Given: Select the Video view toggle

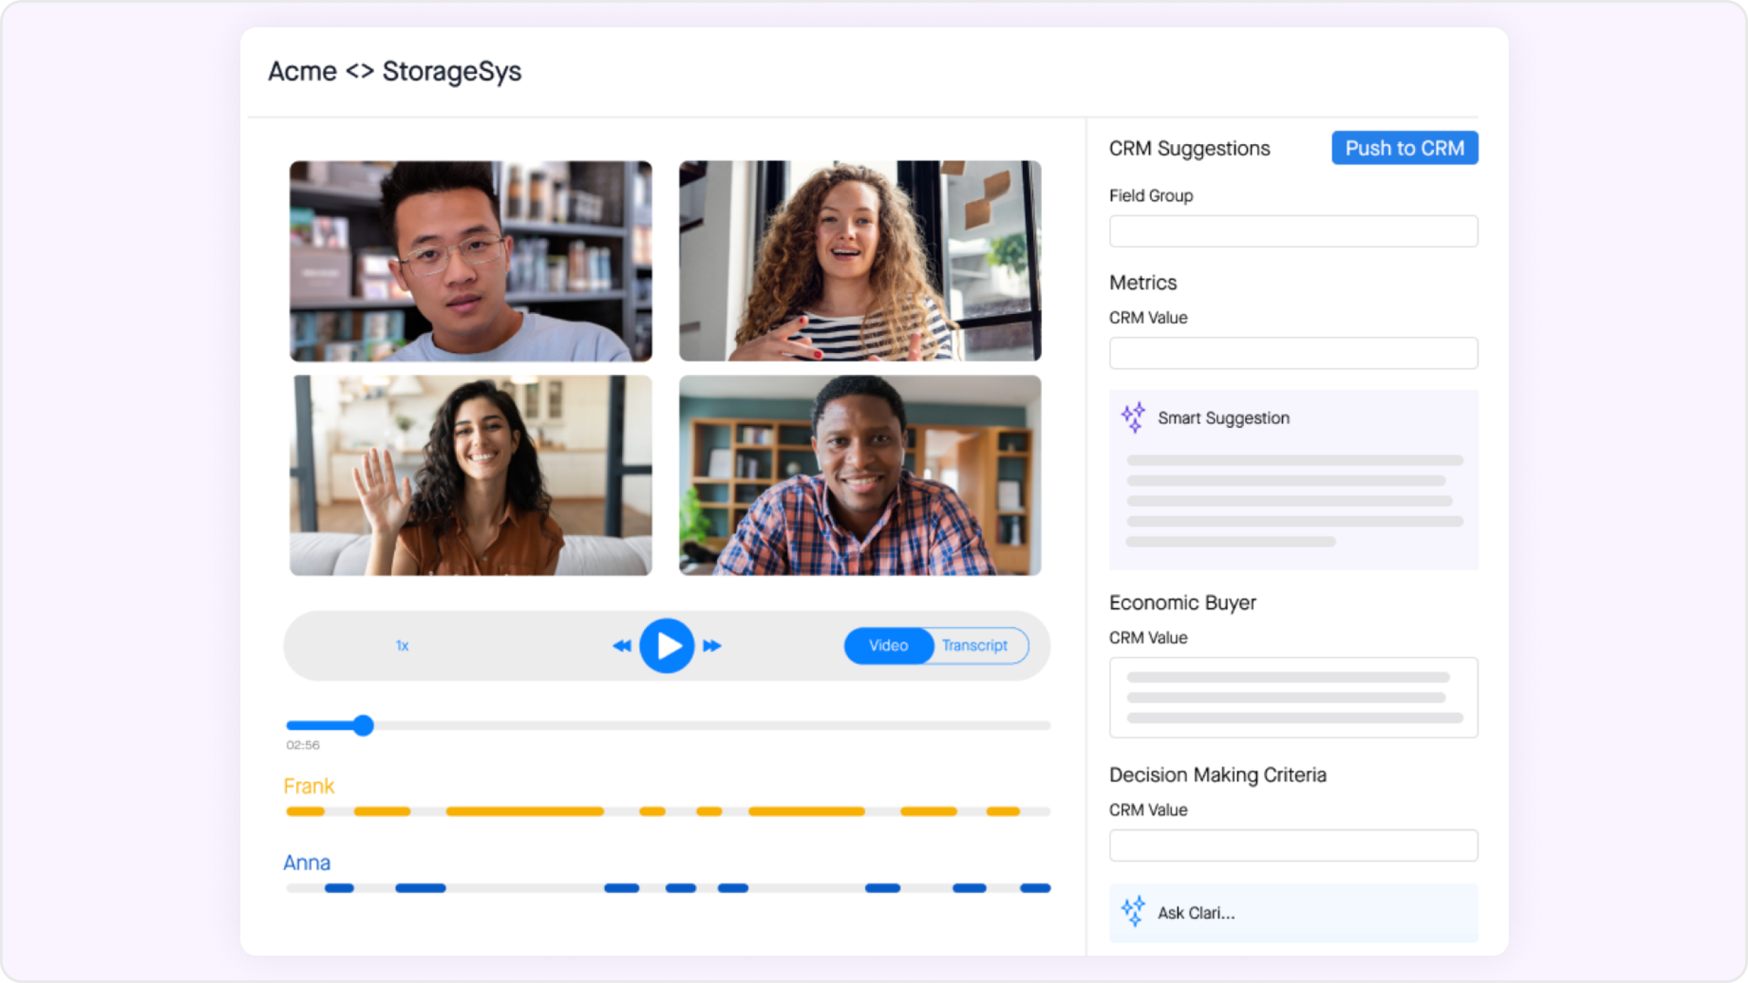Looking at the screenshot, I should pos(888,646).
